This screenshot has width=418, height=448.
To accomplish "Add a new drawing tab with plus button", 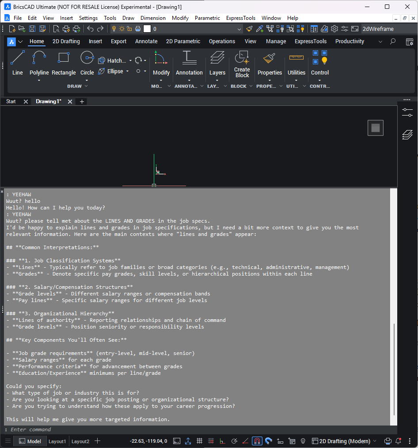I will click(82, 101).
